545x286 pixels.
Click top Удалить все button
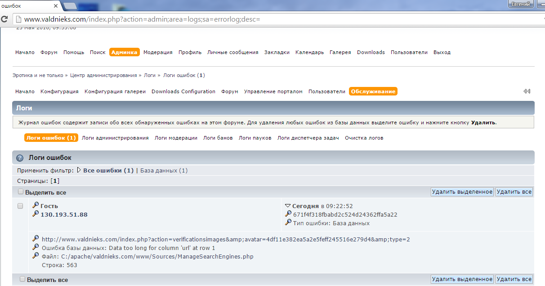click(x=514, y=192)
